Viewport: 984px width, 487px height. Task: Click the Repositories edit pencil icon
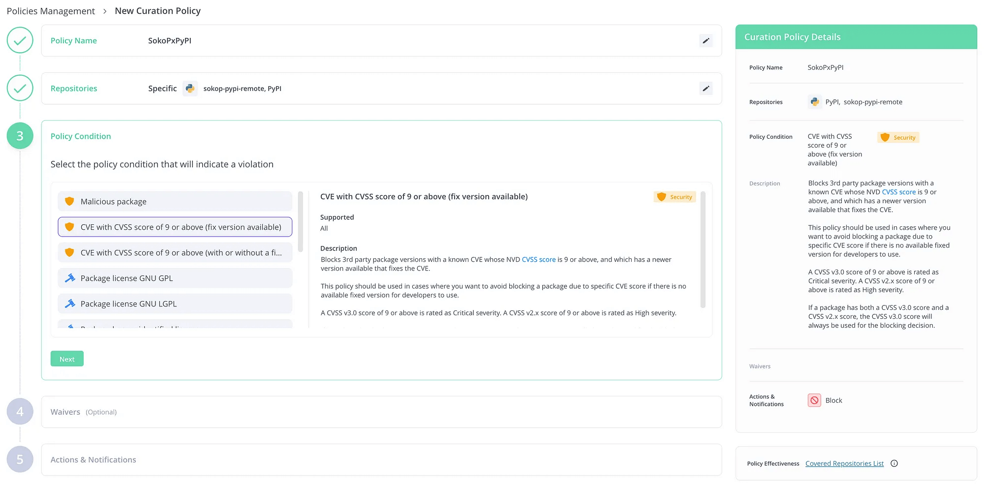(706, 89)
